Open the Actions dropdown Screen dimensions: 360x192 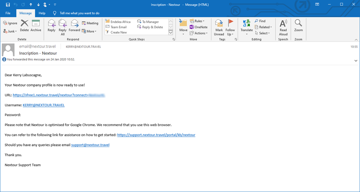(199, 33)
